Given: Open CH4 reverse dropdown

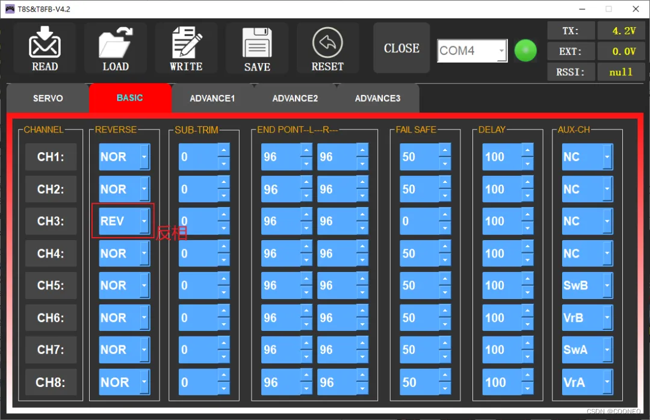Looking at the screenshot, I should [x=144, y=253].
